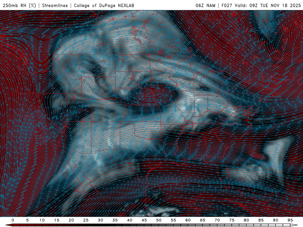Click the "25" value on the color scale
Screen dimensions: 303x227
(86, 220)
